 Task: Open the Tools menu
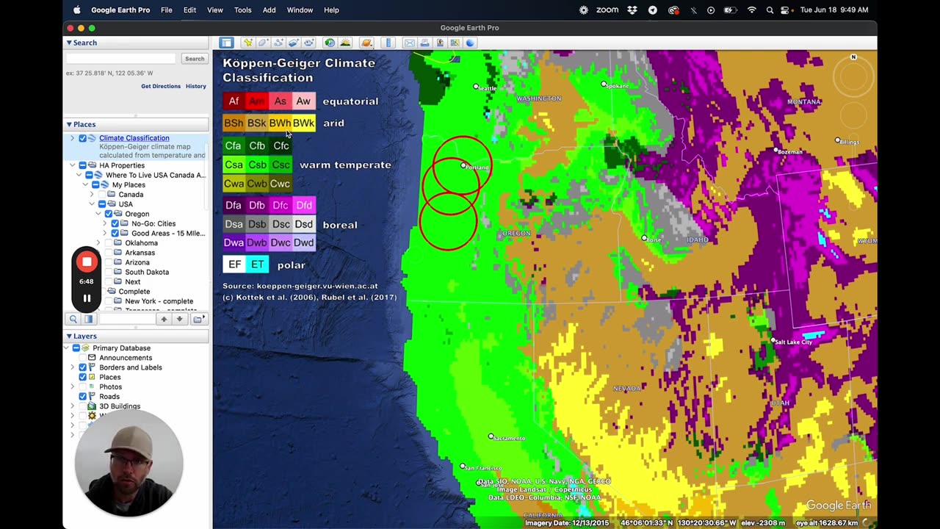coord(242,10)
